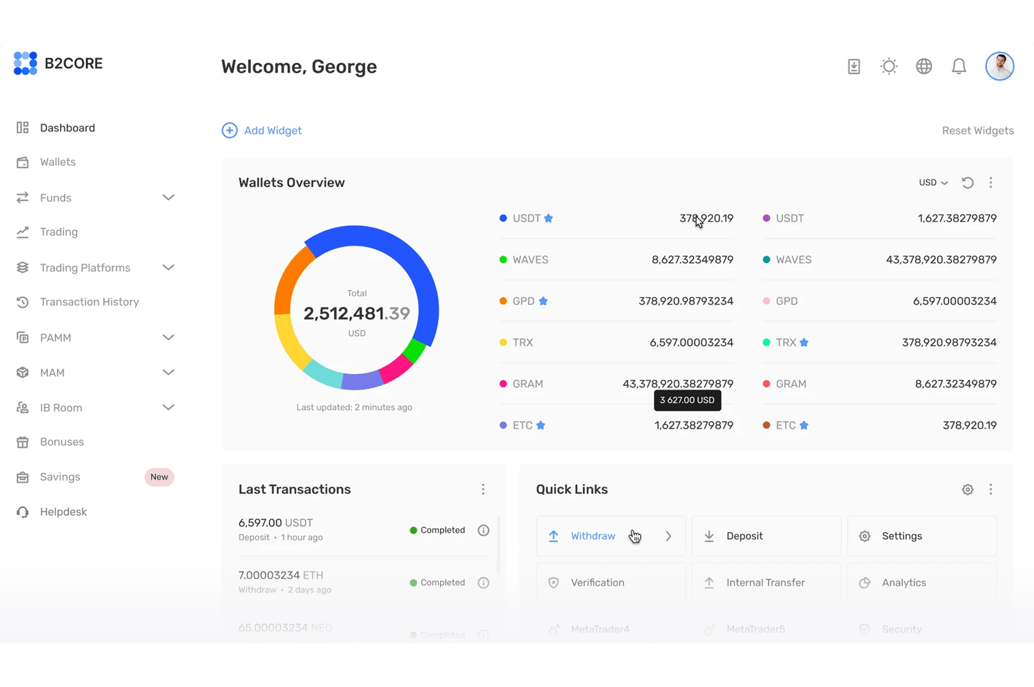Screen dimensions: 1034x687
Task: Expand Trading Platforms sidebar section
Action: (168, 268)
